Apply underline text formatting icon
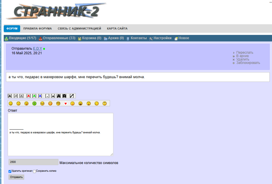This screenshot has height=184, width=272. tap(21, 96)
